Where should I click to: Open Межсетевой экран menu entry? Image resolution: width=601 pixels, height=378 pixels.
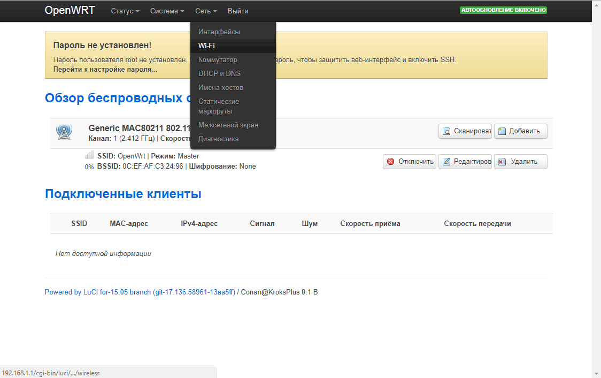[233, 125]
